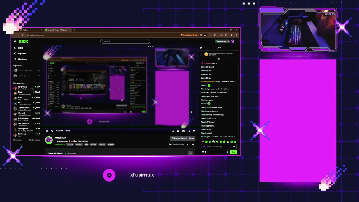Image resolution: width=359 pixels, height=202 pixels.
Task: Open Thefoxplayer568 followed channel
Action: tap(27, 70)
